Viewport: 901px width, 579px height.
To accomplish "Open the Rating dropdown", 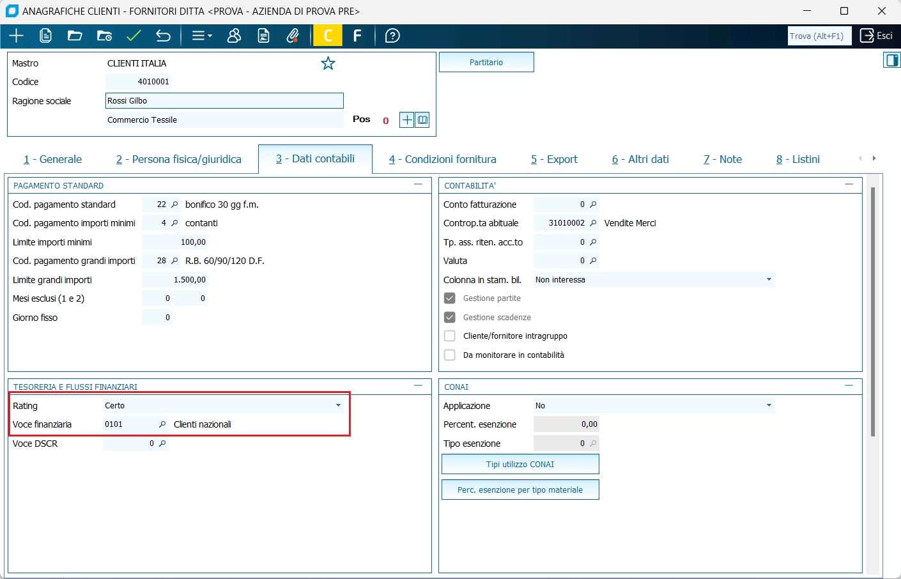I will point(338,406).
